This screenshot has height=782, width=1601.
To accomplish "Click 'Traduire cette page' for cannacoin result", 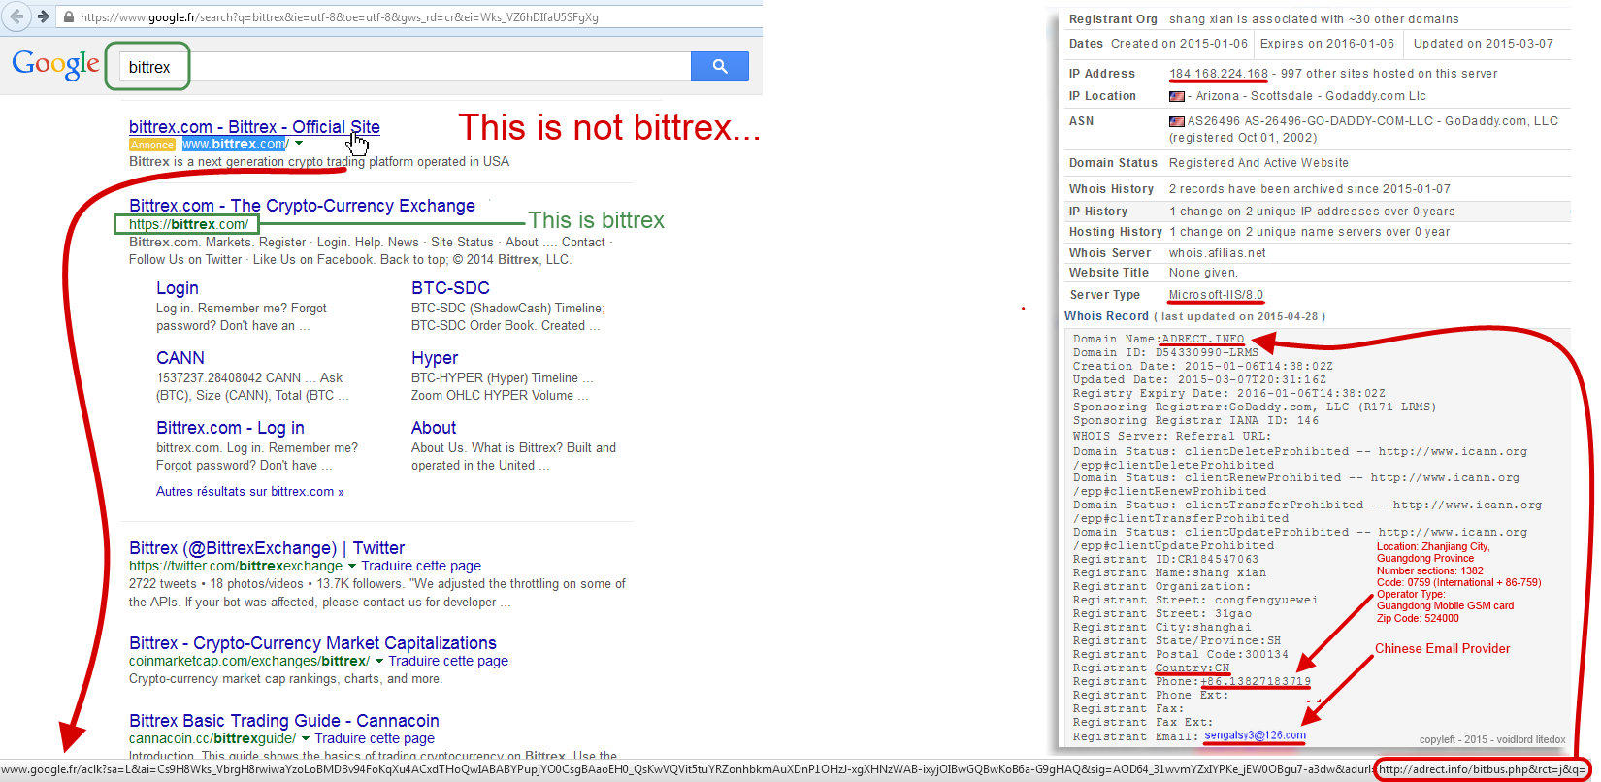I will [375, 738].
